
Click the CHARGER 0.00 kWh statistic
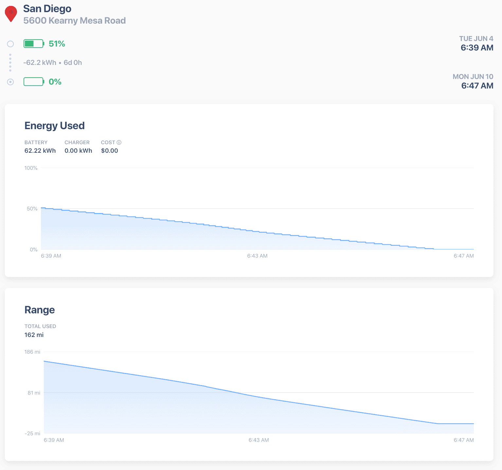click(78, 147)
